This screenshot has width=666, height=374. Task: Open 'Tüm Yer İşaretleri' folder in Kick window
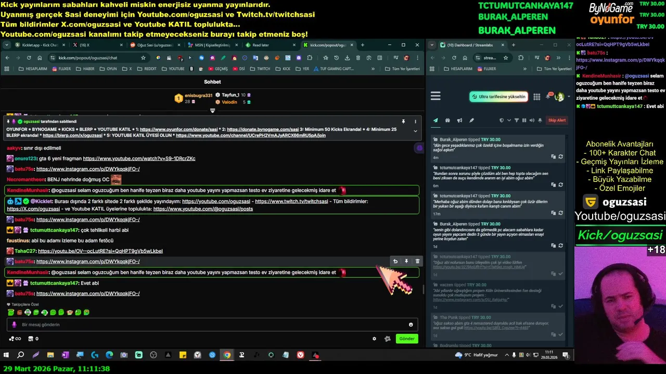pos(402,69)
